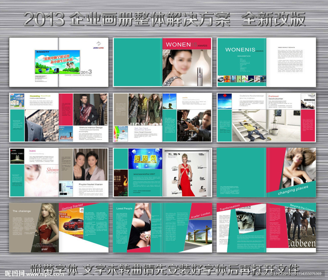The height and width of the screenshot is (280, 328).
Task: Select the 'isass' pink heading
Action: 32,151
